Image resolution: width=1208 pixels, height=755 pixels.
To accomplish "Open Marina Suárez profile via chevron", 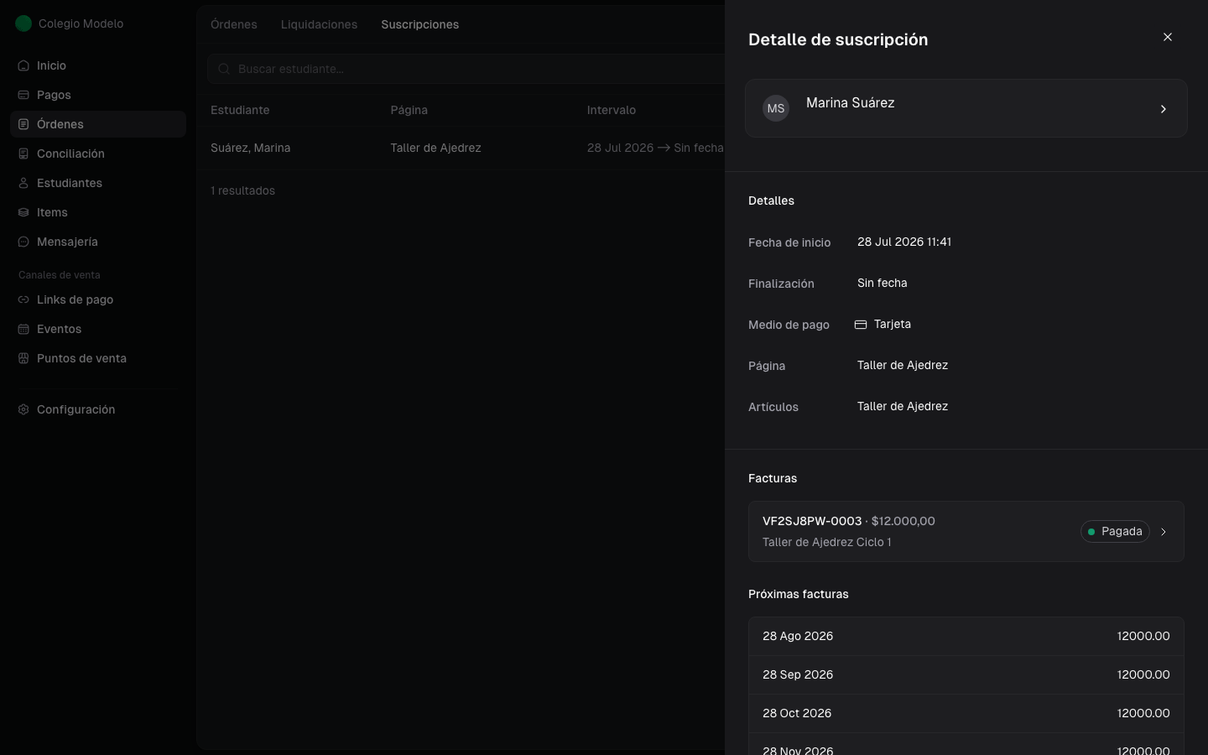I will (x=1164, y=109).
